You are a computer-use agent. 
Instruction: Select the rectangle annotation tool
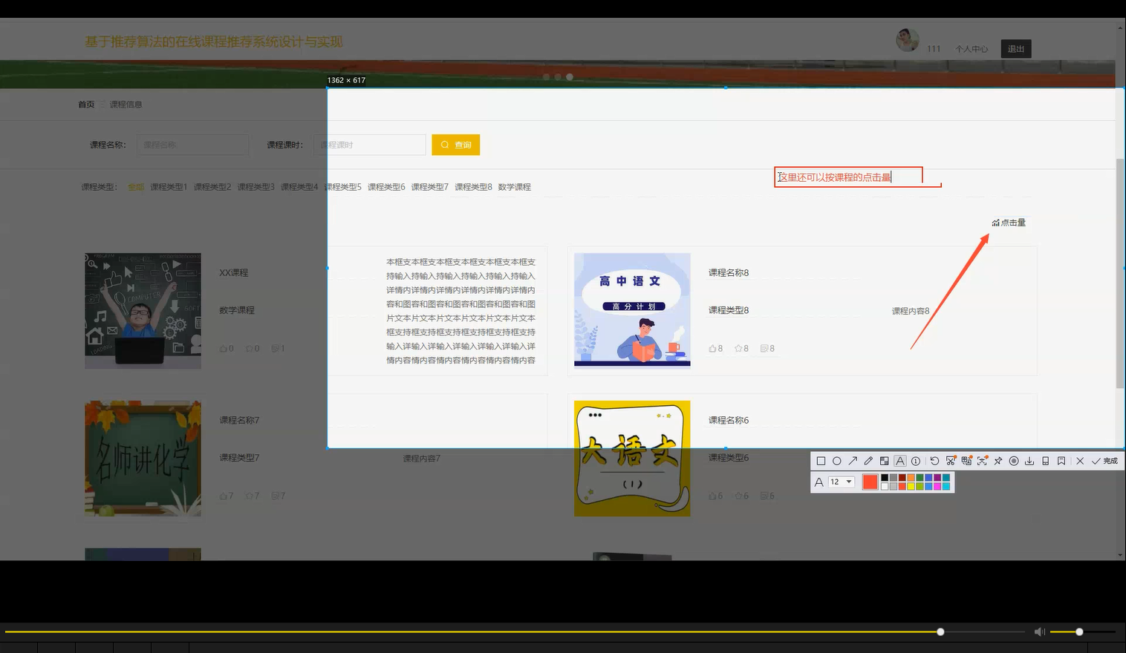pos(821,461)
